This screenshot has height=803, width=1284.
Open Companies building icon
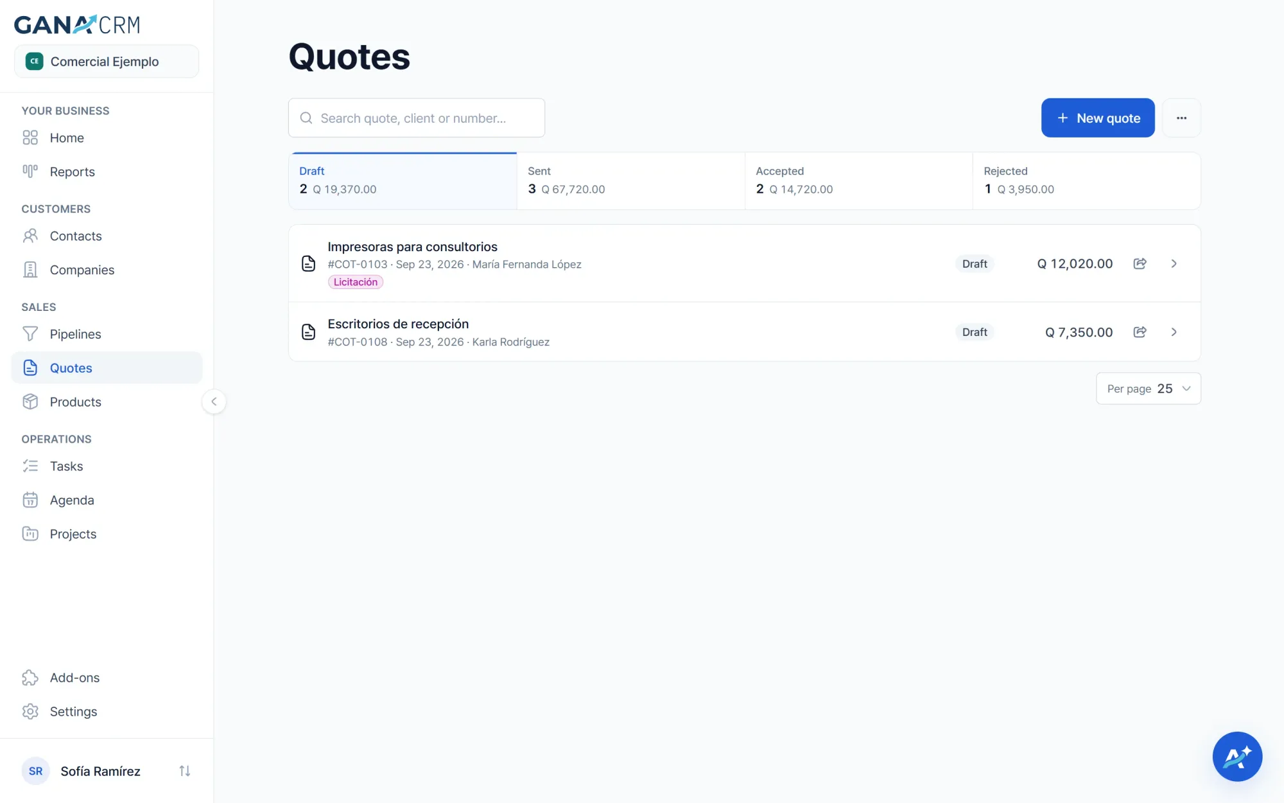tap(30, 270)
